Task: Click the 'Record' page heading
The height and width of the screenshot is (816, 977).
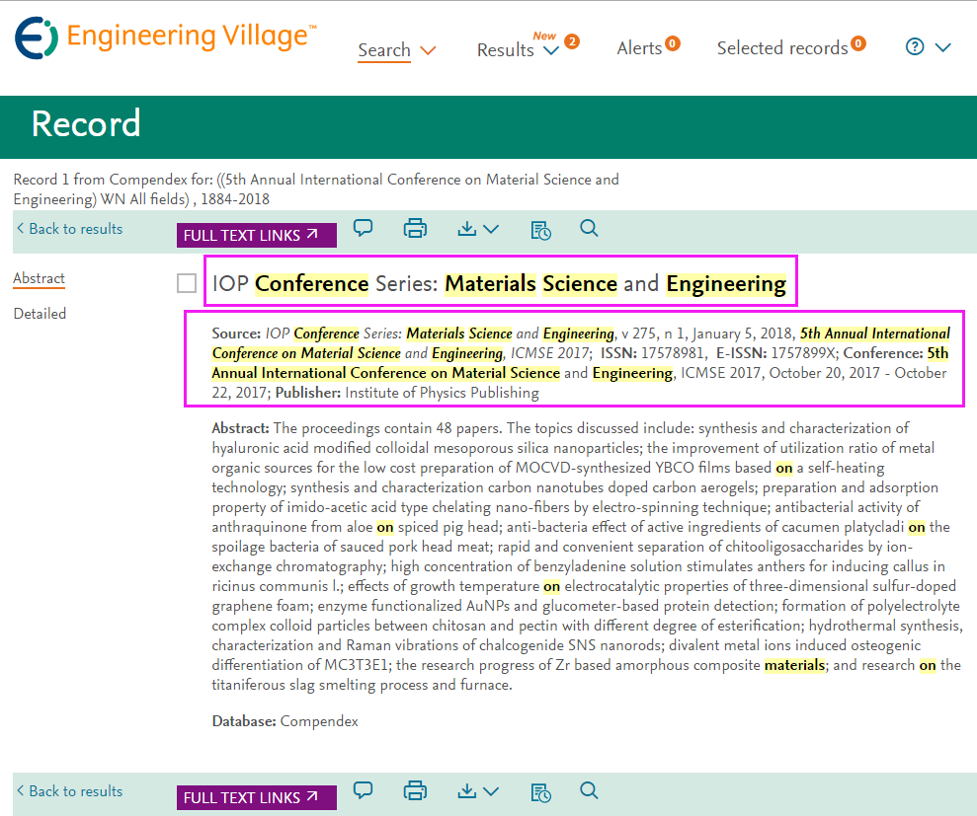Action: pos(86,124)
